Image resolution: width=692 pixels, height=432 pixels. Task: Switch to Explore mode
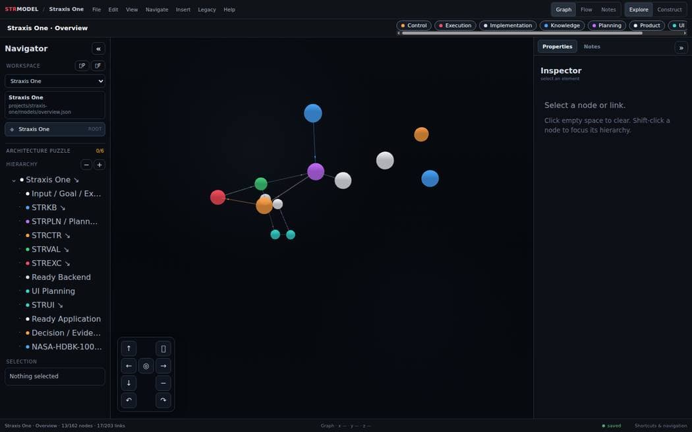[x=639, y=9]
